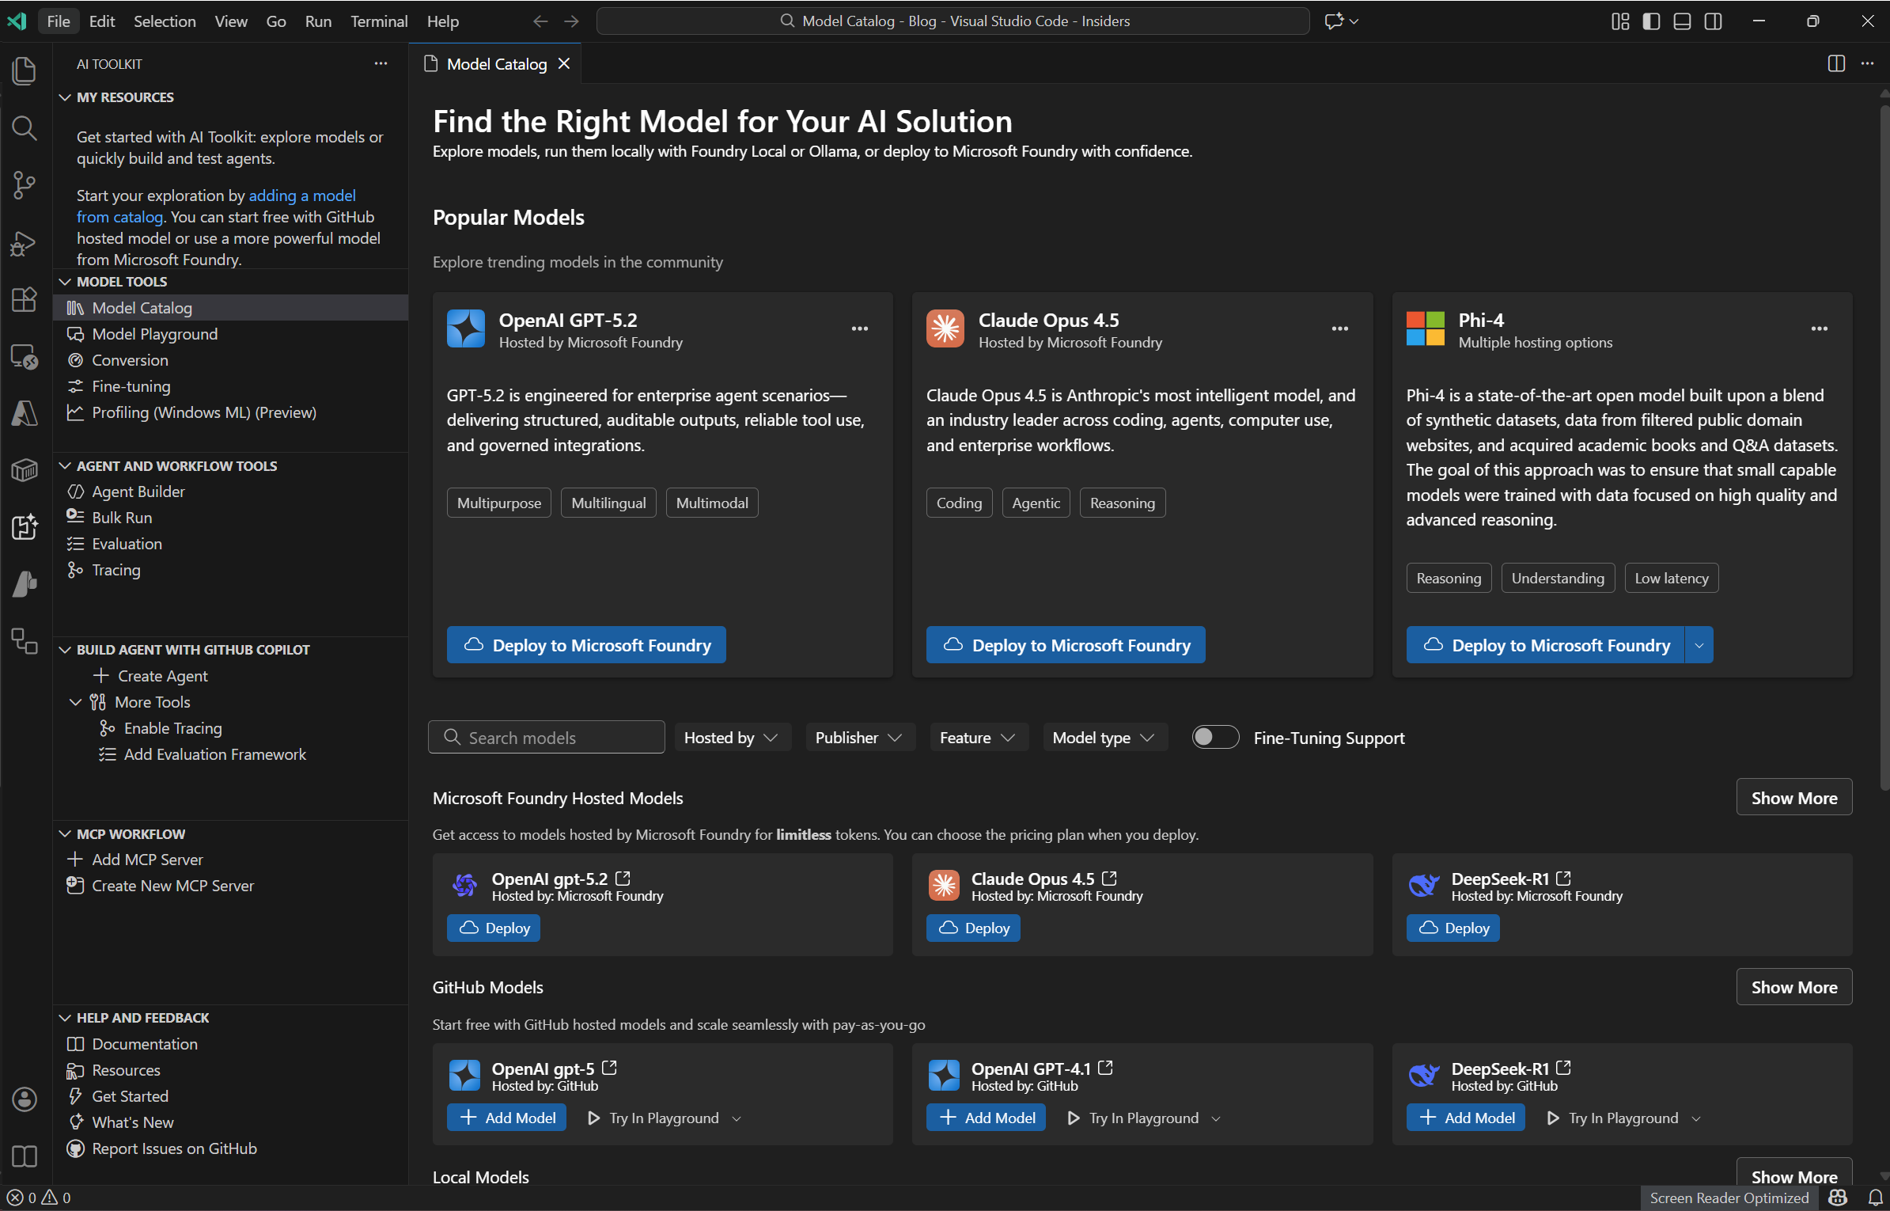Select Model Playground in sidebar
The width and height of the screenshot is (1890, 1211).
click(x=154, y=334)
